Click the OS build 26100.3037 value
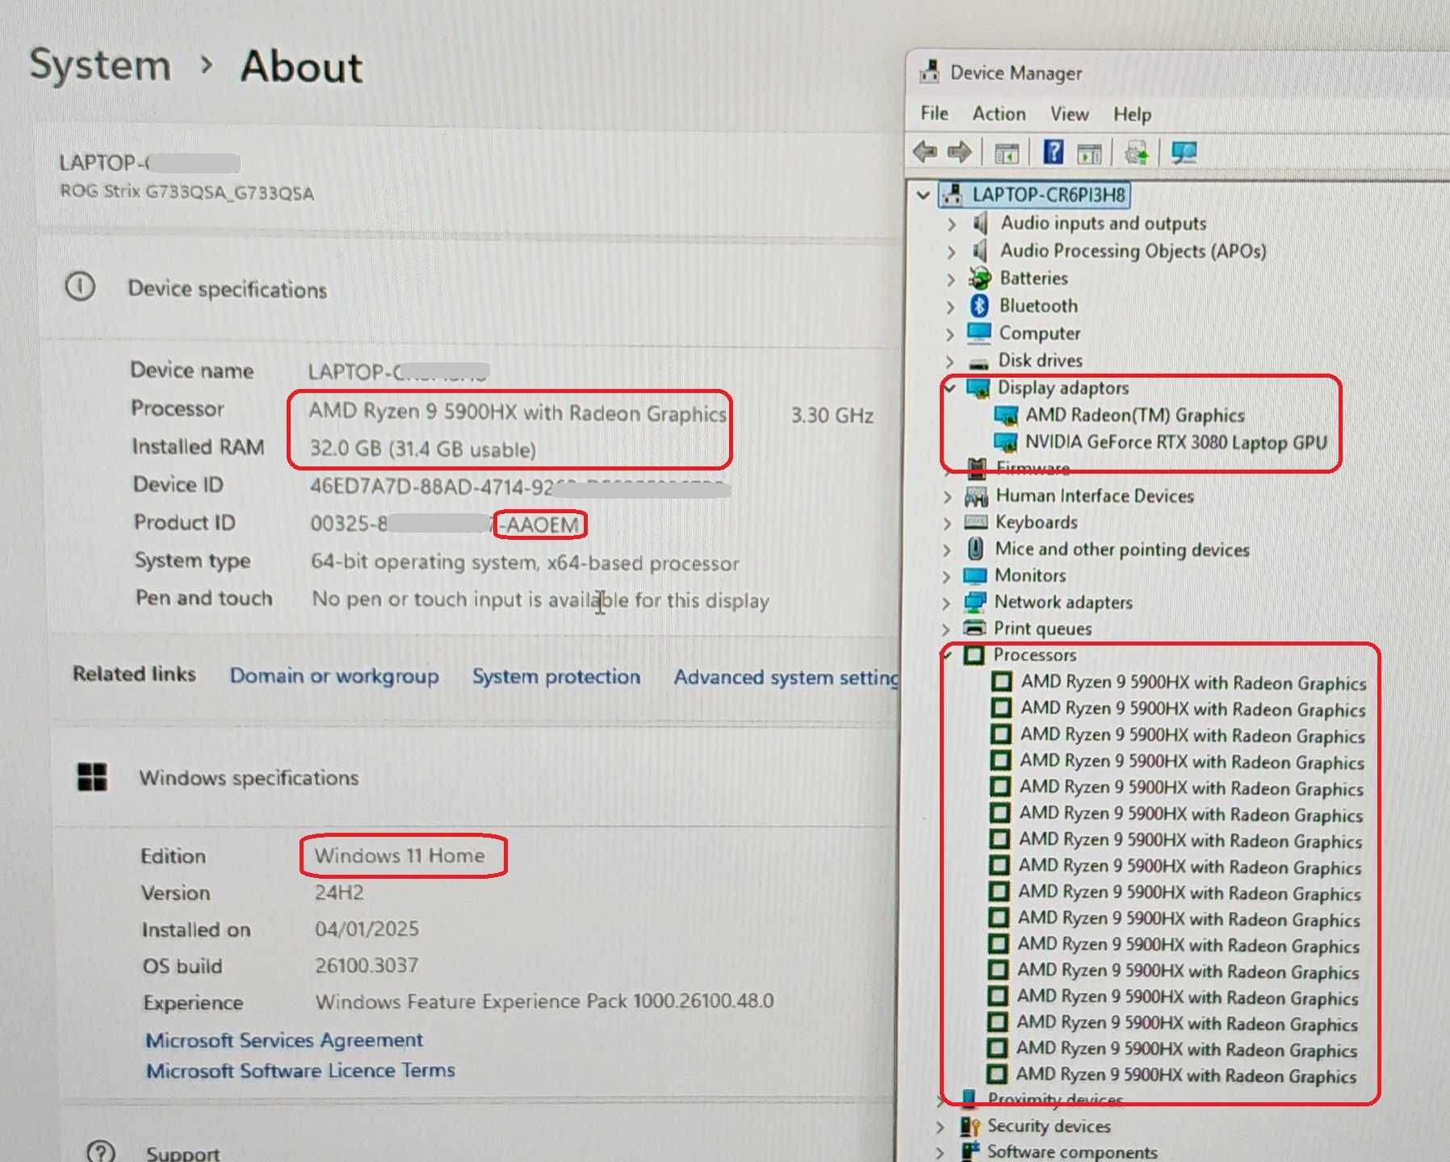The width and height of the screenshot is (1450, 1162). [367, 965]
